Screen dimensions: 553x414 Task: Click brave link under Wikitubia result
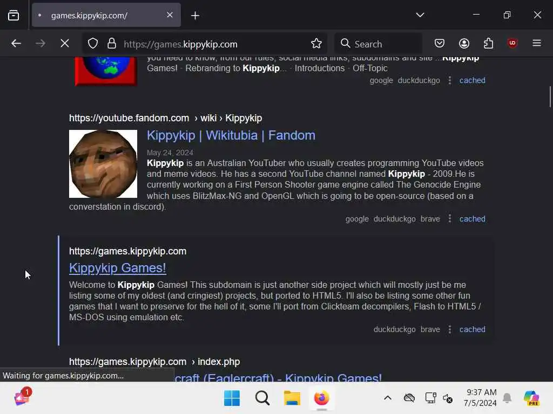tap(430, 219)
